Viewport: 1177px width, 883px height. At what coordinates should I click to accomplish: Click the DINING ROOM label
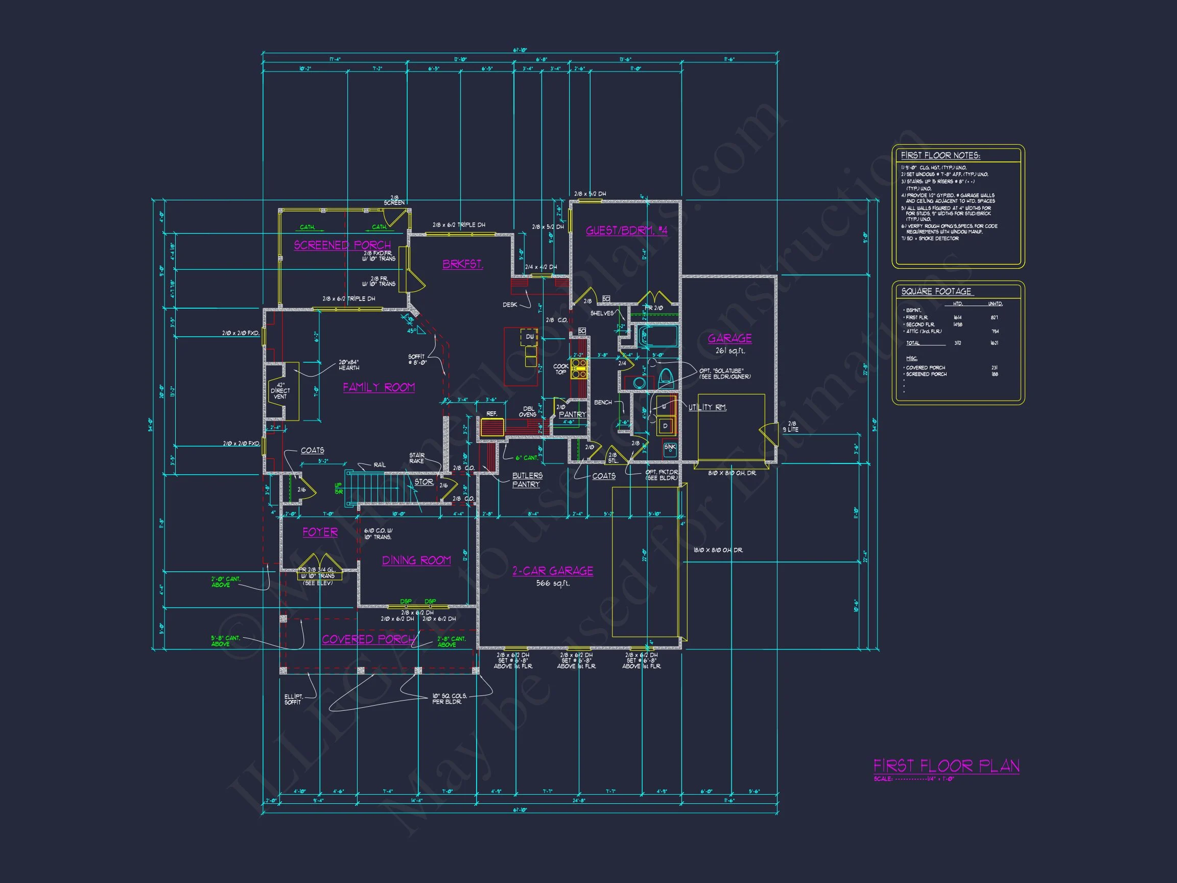(x=416, y=561)
